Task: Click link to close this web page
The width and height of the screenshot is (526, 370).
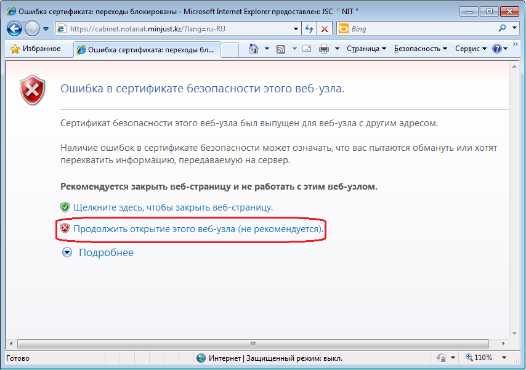Action: [x=172, y=207]
